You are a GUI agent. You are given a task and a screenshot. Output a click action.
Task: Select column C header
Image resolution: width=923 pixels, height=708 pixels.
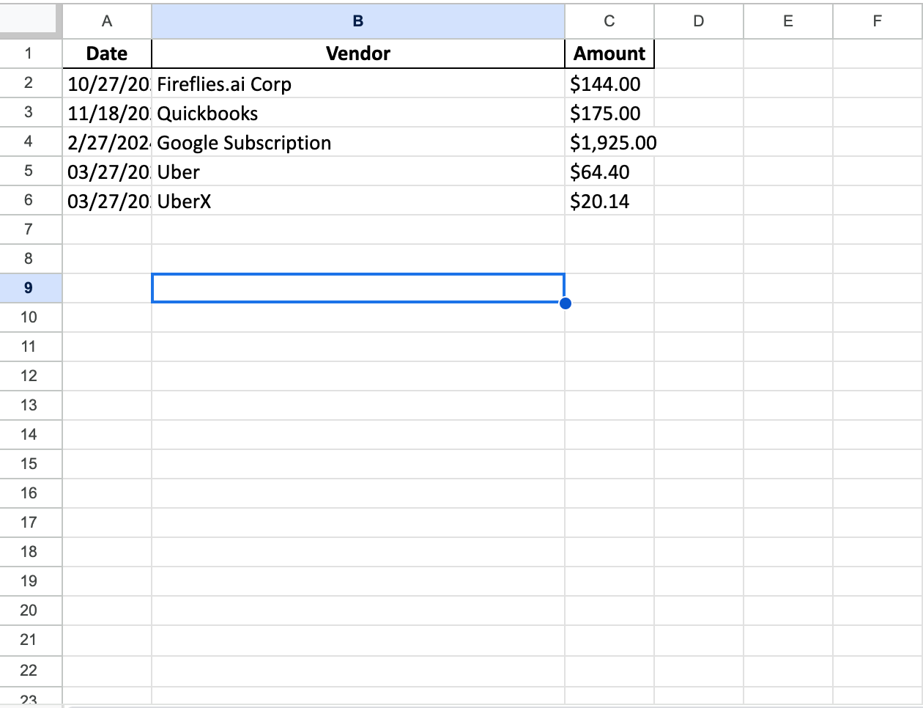[609, 21]
